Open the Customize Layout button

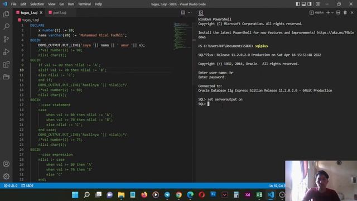pos(317,4)
